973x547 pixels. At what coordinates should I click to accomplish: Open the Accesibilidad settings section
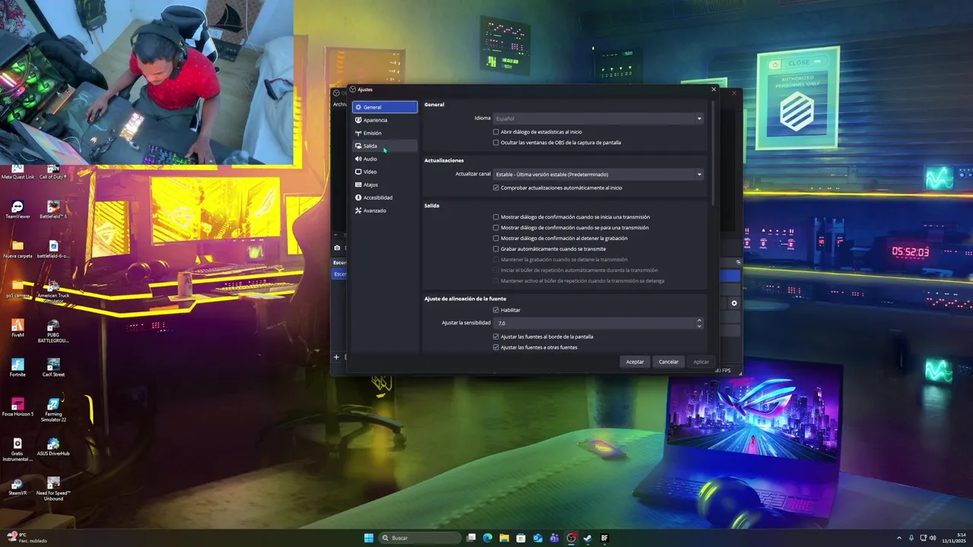point(385,198)
